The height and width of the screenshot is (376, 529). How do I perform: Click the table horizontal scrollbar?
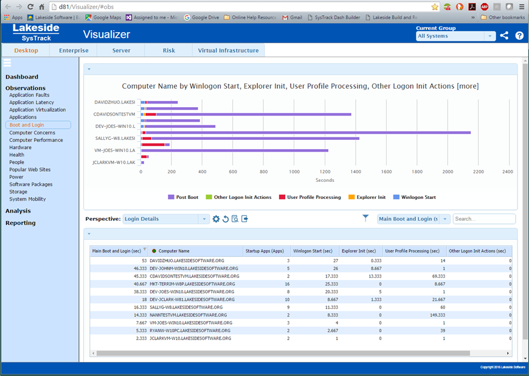(283, 353)
